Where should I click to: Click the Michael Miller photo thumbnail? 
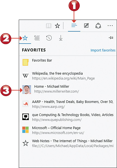pos(27,90)
